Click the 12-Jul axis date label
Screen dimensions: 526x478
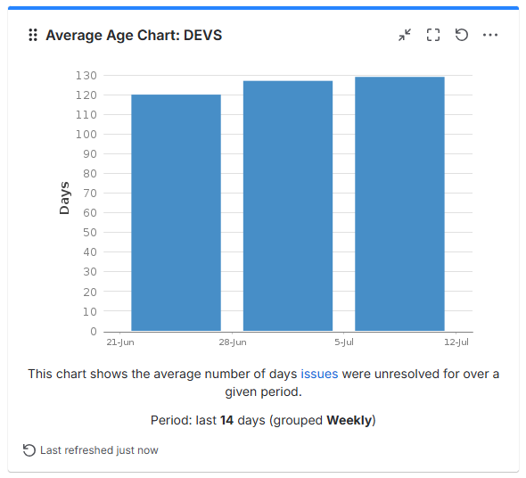[x=456, y=342]
